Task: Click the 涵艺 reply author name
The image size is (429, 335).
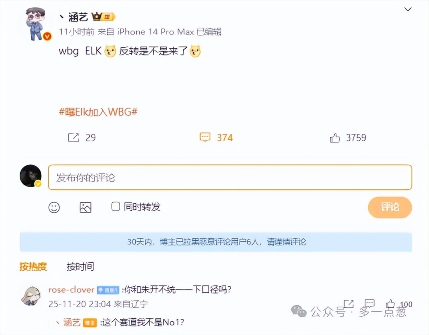Action: [x=71, y=322]
